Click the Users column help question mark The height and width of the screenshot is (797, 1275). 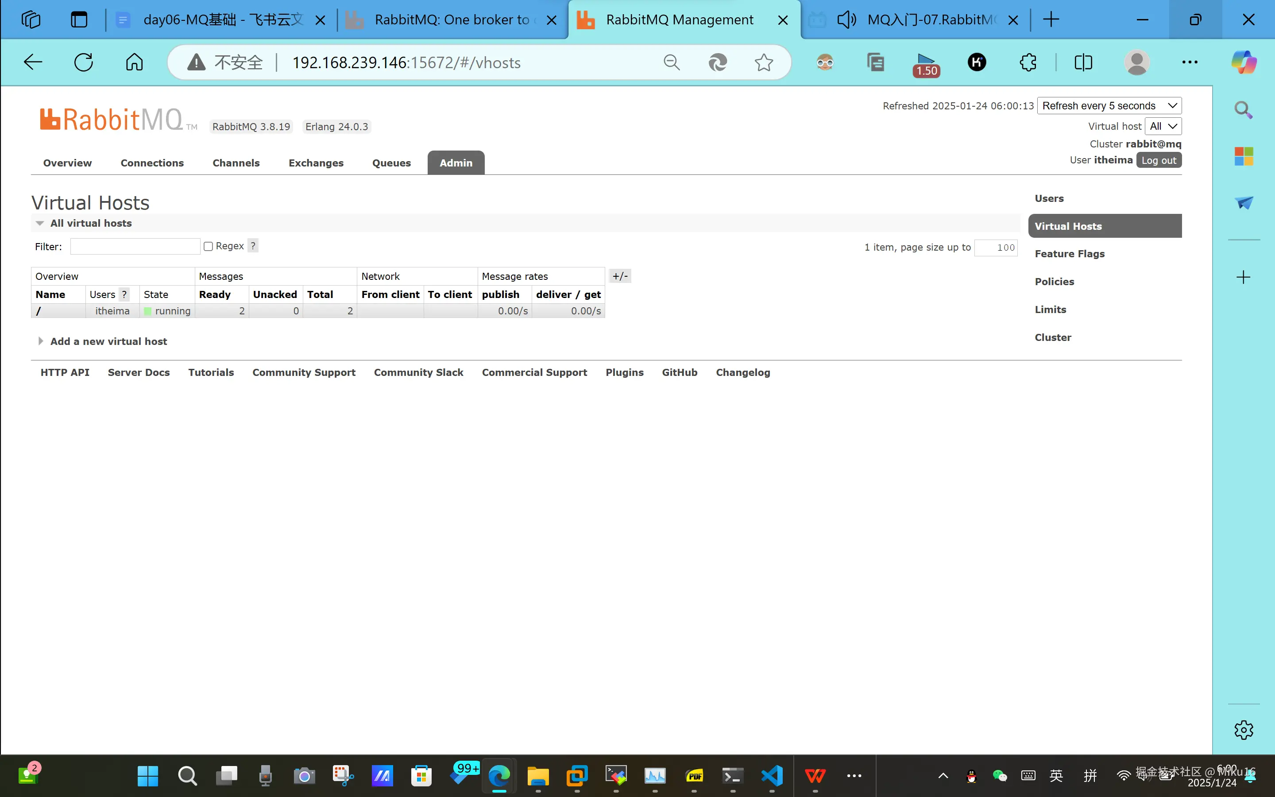pyautogui.click(x=124, y=294)
